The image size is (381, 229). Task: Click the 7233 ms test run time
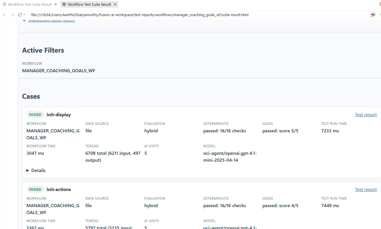click(330, 131)
